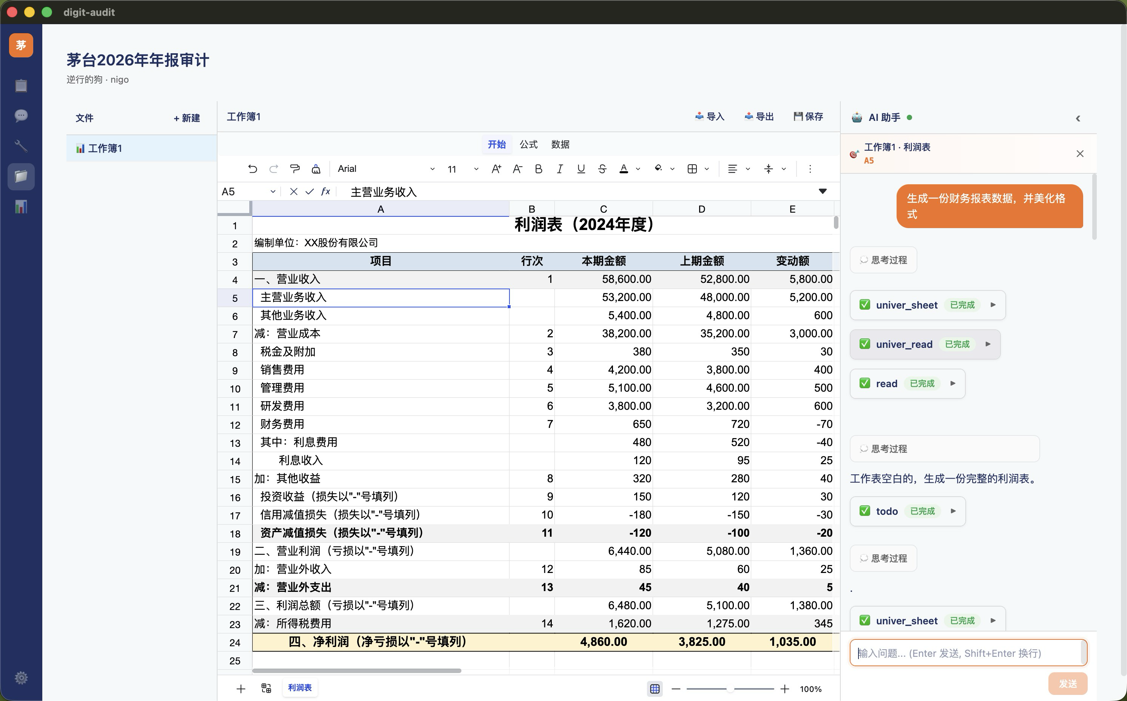Switch to the 开始 ribbon tab

(x=497, y=144)
